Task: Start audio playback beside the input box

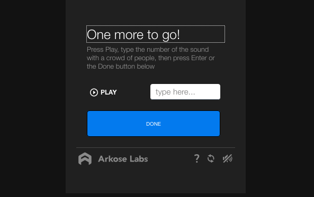Action: [x=103, y=92]
